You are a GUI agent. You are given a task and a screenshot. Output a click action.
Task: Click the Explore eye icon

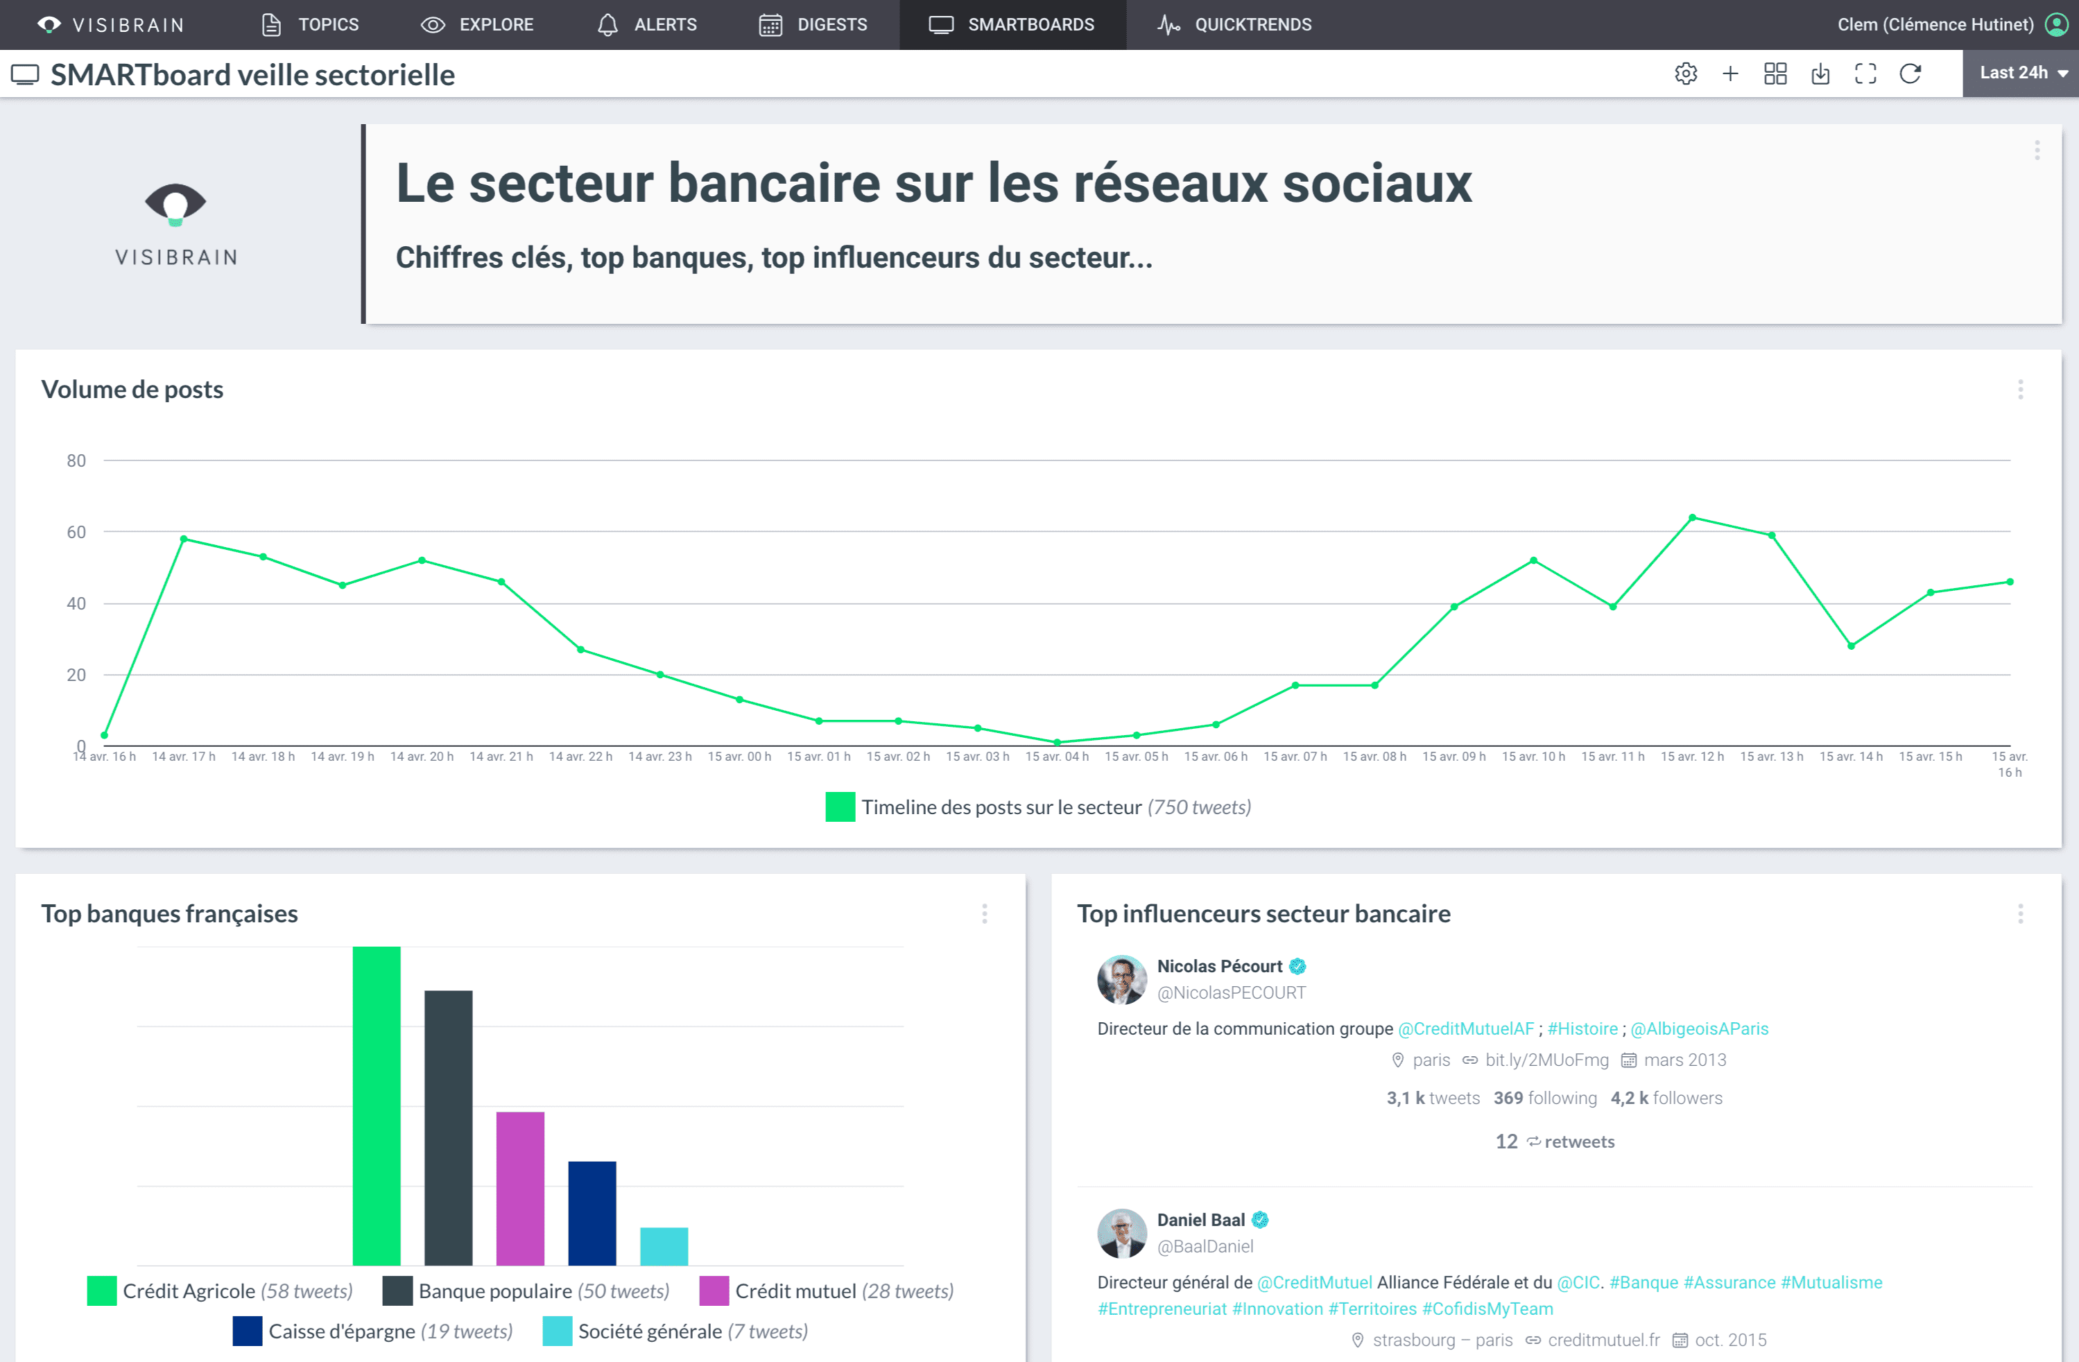pos(433,24)
